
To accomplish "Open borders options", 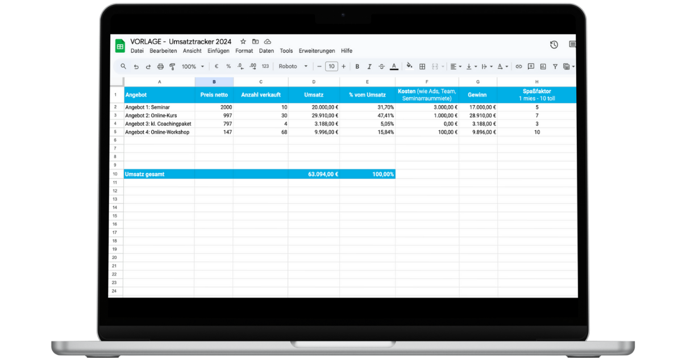I will (x=422, y=66).
